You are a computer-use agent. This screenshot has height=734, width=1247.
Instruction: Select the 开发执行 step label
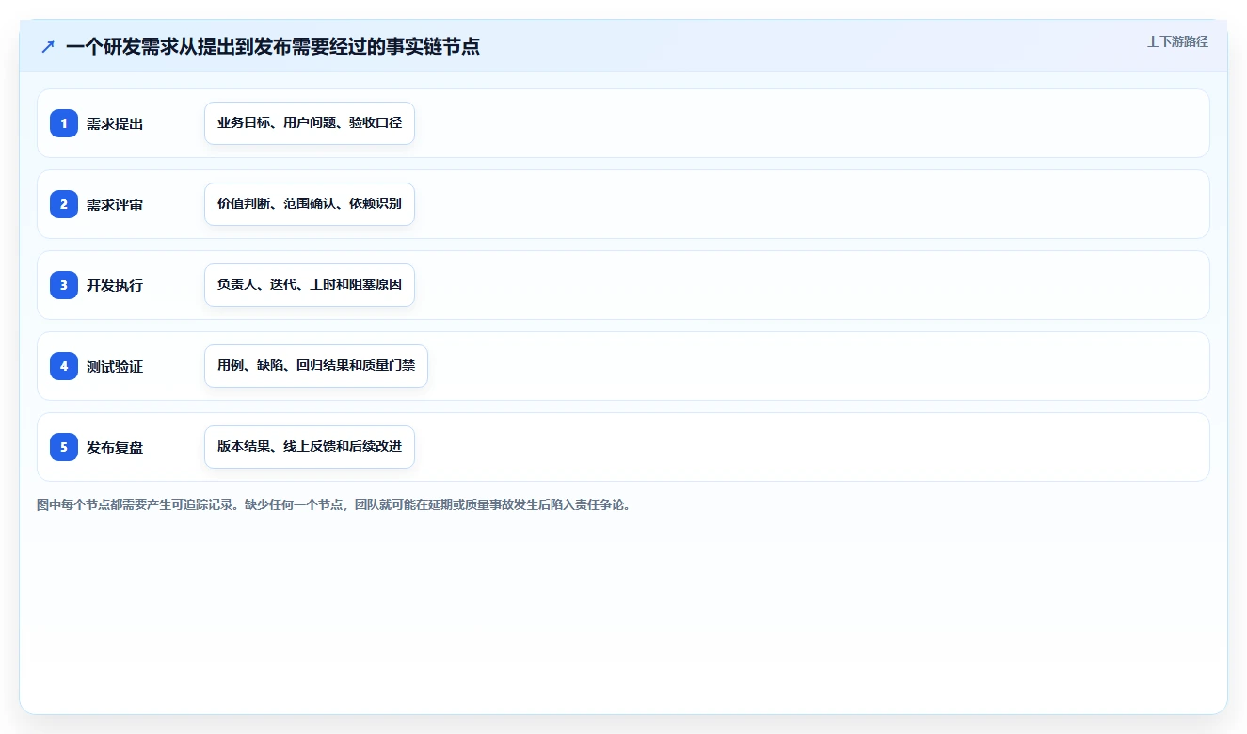point(115,285)
